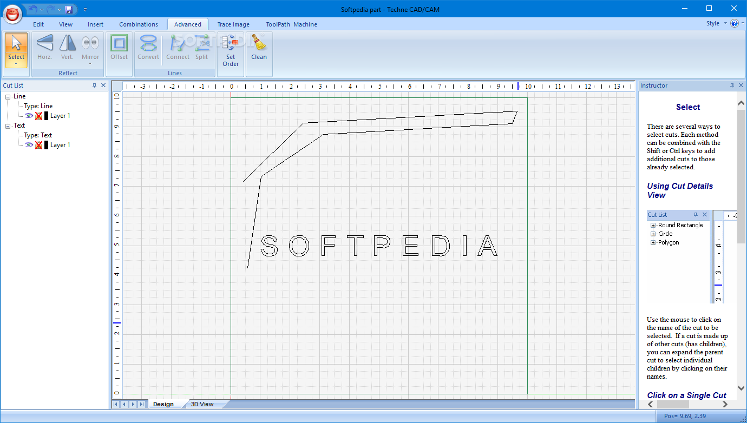This screenshot has height=423, width=747.
Task: Click the red-crossed icon under Text
Action: (38, 145)
